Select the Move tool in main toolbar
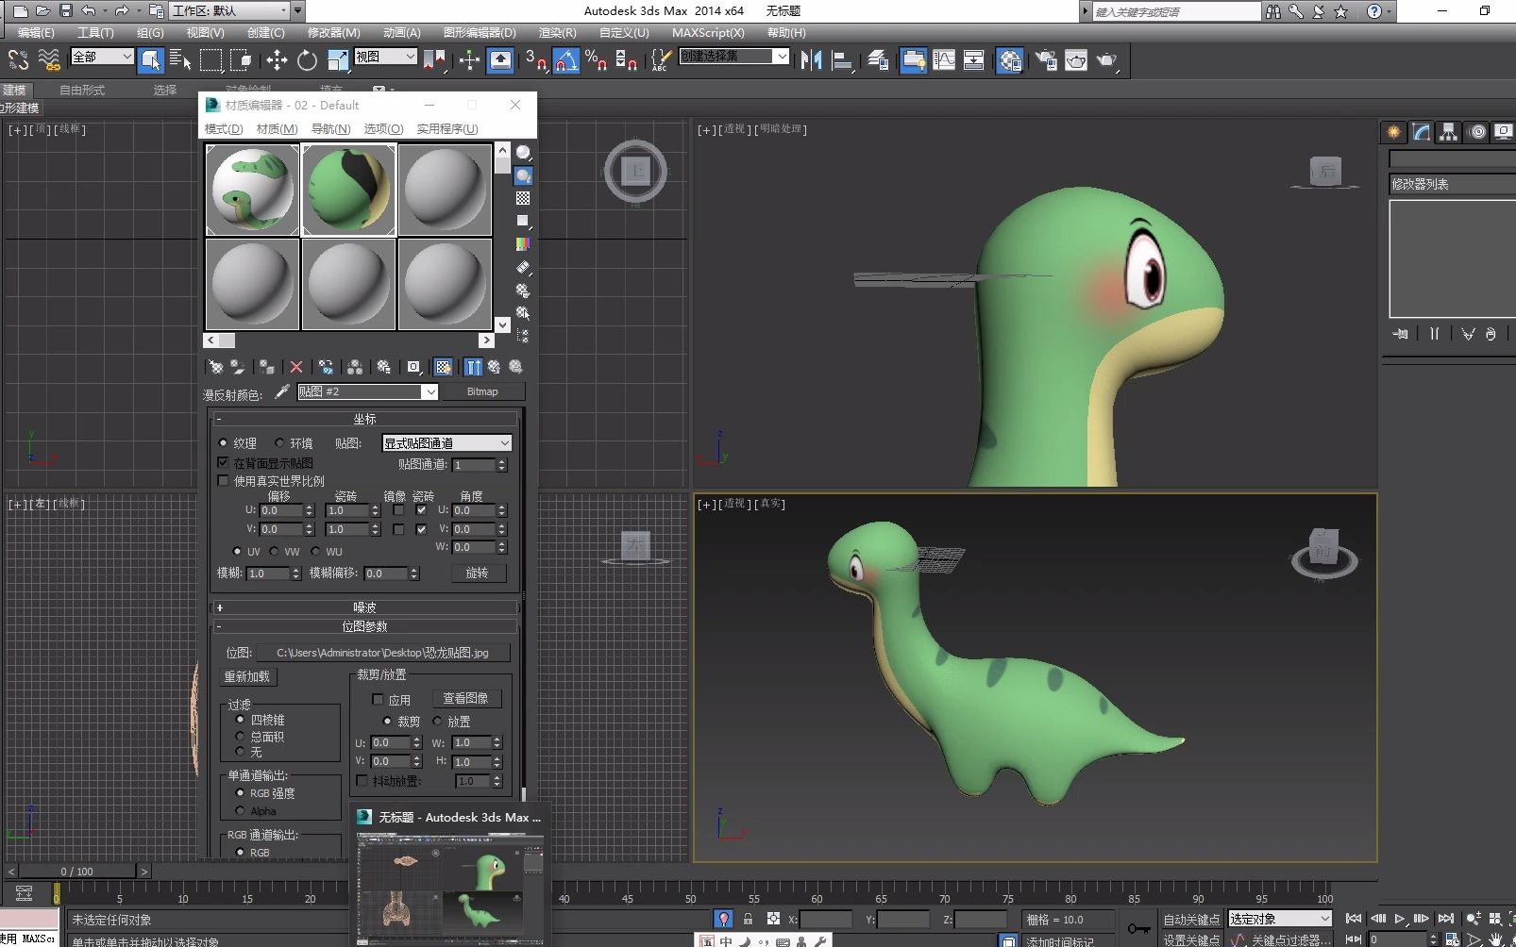Image resolution: width=1516 pixels, height=947 pixels. pos(277,60)
